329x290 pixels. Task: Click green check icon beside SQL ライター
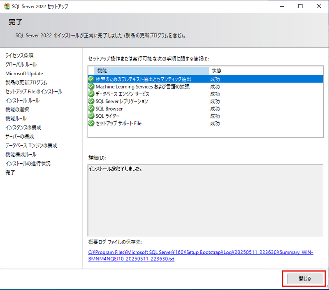pyautogui.click(x=91, y=116)
